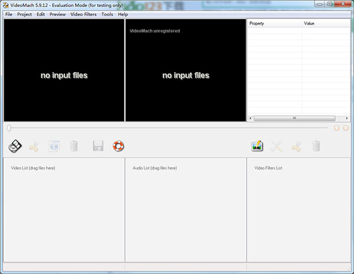Click the grayed scissors icon beside the film reel
Viewport: 354px width, 274px height.
(34, 146)
